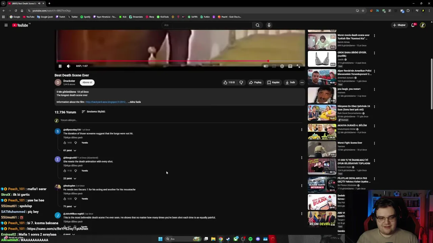Reply to the Stergios937 comment with Yanıtla
This screenshot has width=433, height=243.
pos(85,171)
